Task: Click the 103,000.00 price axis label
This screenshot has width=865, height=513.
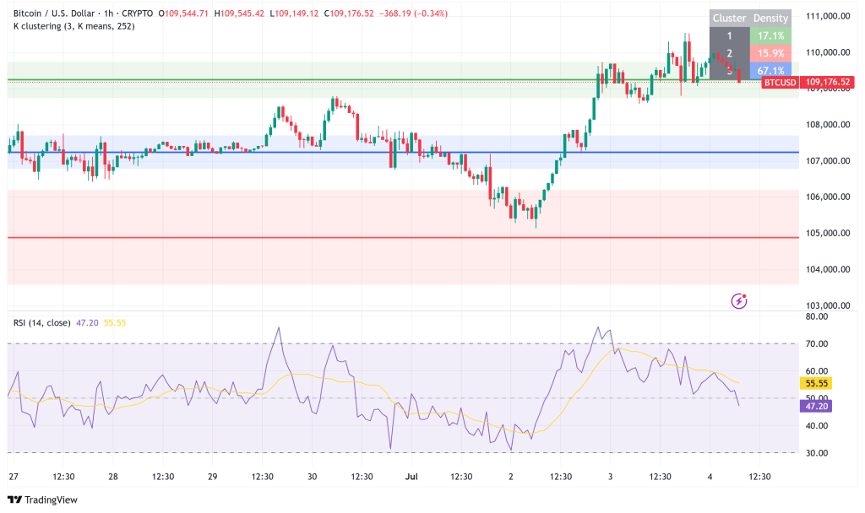Action: 828,305
